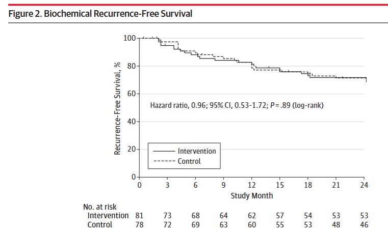
Task: Click the 12 month tick on x-axis
Action: (x=251, y=185)
